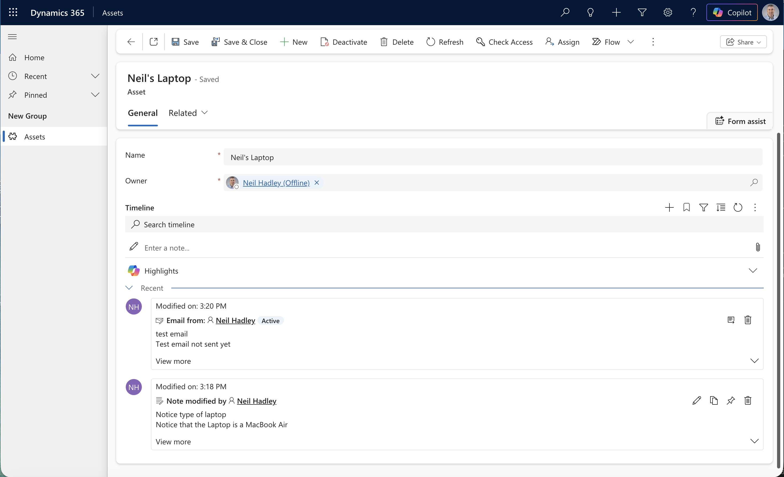Click the Search timeline field
Image resolution: width=784 pixels, height=477 pixels.
[444, 225]
